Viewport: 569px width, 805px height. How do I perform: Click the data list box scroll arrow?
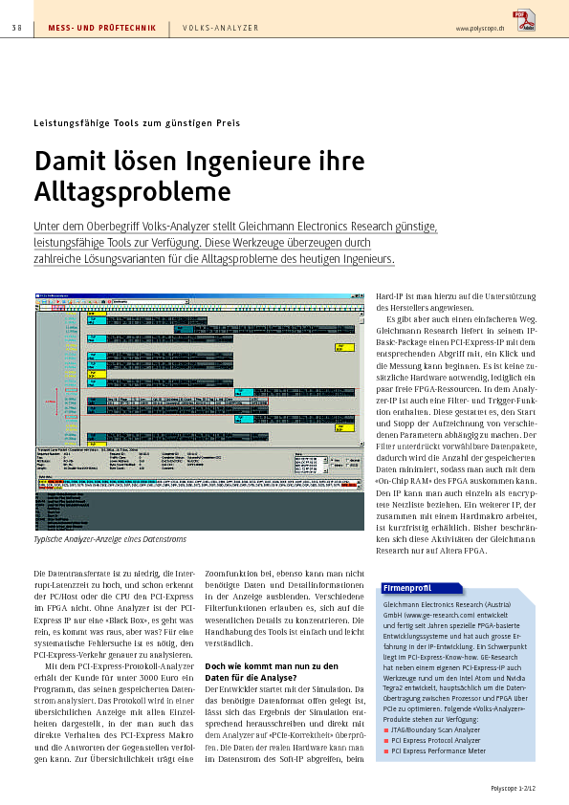pos(325,470)
